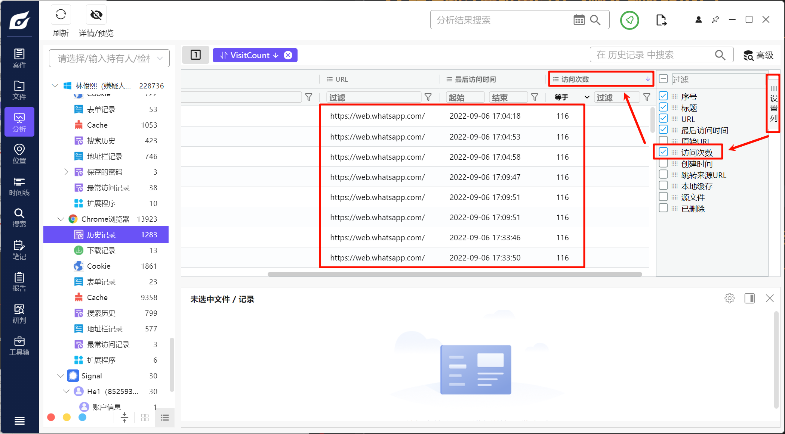Open calendar icon in the analysis search box

click(579, 20)
